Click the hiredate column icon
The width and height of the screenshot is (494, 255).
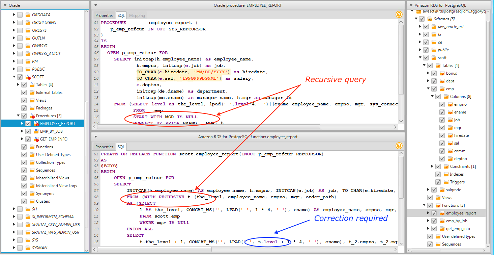(x=450, y=135)
